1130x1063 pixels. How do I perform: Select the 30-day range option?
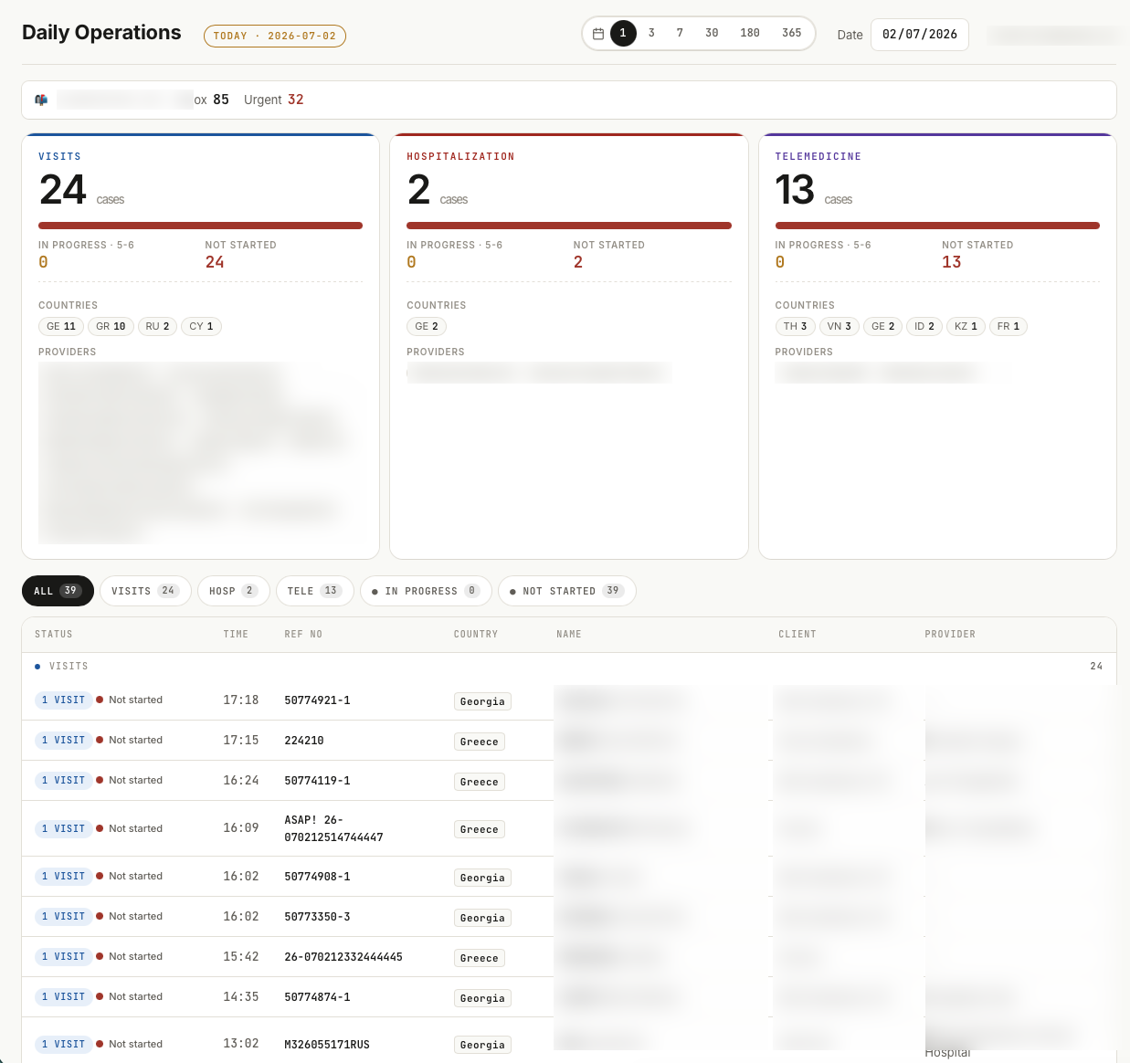coord(712,33)
